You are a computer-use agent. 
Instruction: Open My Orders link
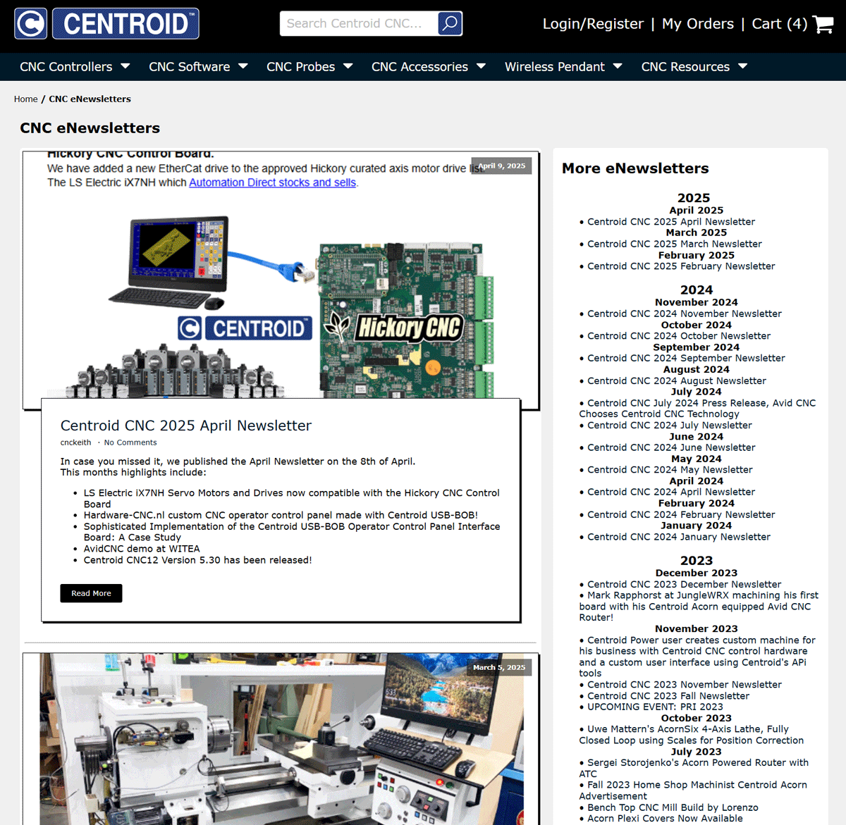pyautogui.click(x=698, y=24)
